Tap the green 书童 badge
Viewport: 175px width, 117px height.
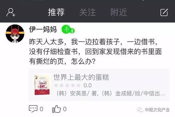tap(68, 29)
